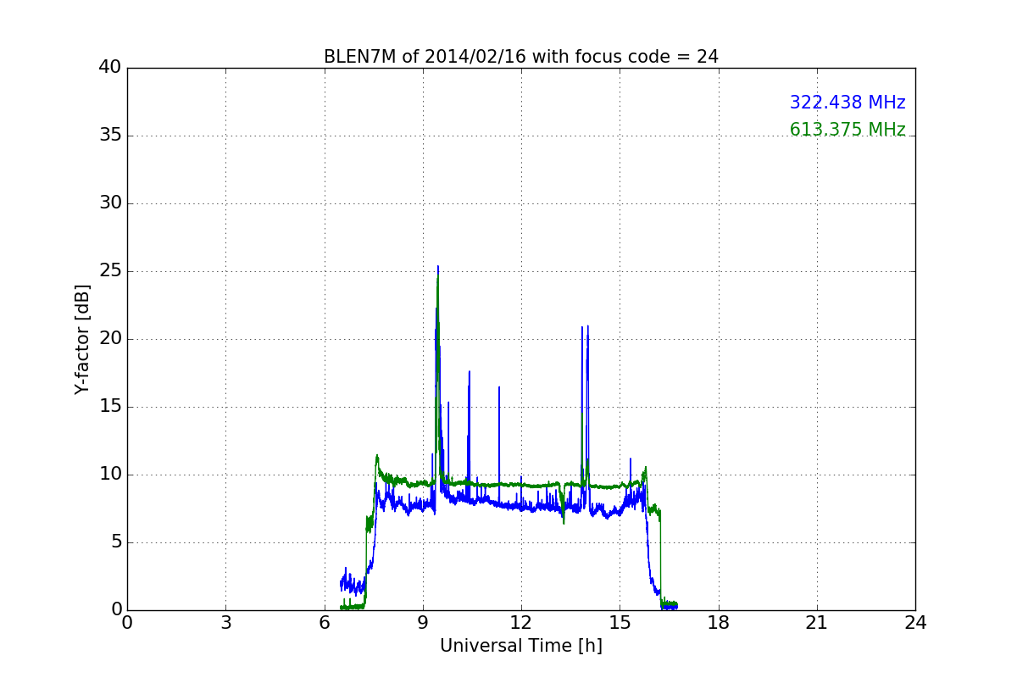Click the x-axis tick label 21
1017x678 pixels.
pos(817,623)
